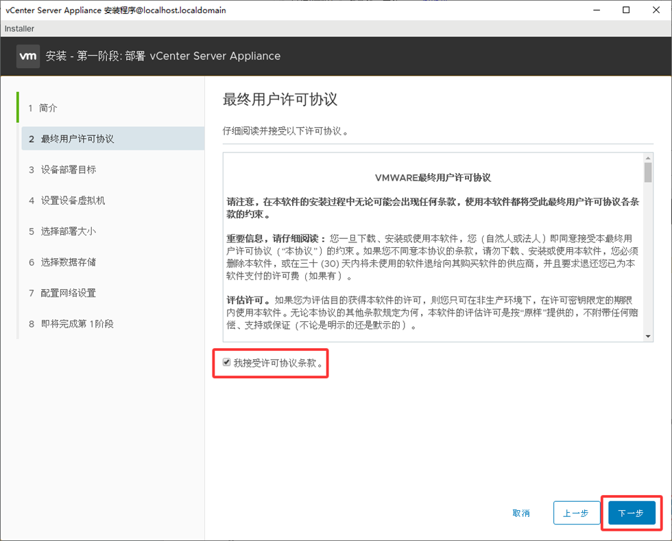Screen dimensions: 672x541
Task: Click the 取消 link
Action: coord(521,513)
